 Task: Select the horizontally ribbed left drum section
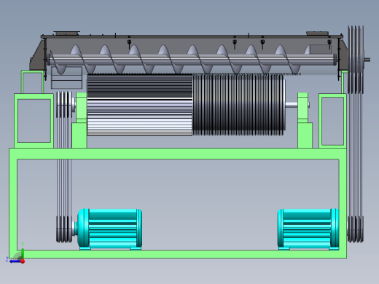(140, 105)
